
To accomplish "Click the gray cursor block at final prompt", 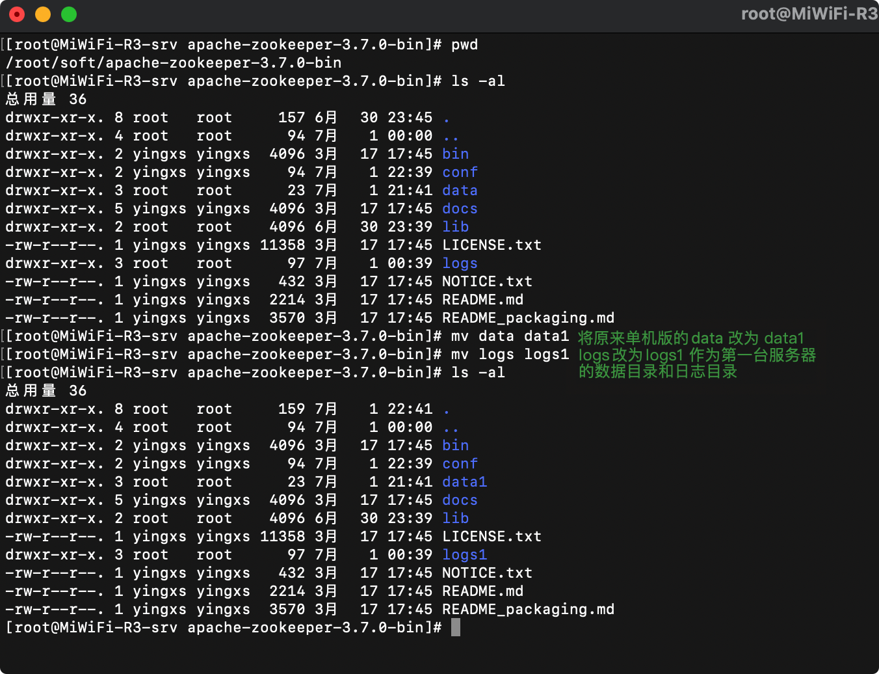I will point(456,627).
